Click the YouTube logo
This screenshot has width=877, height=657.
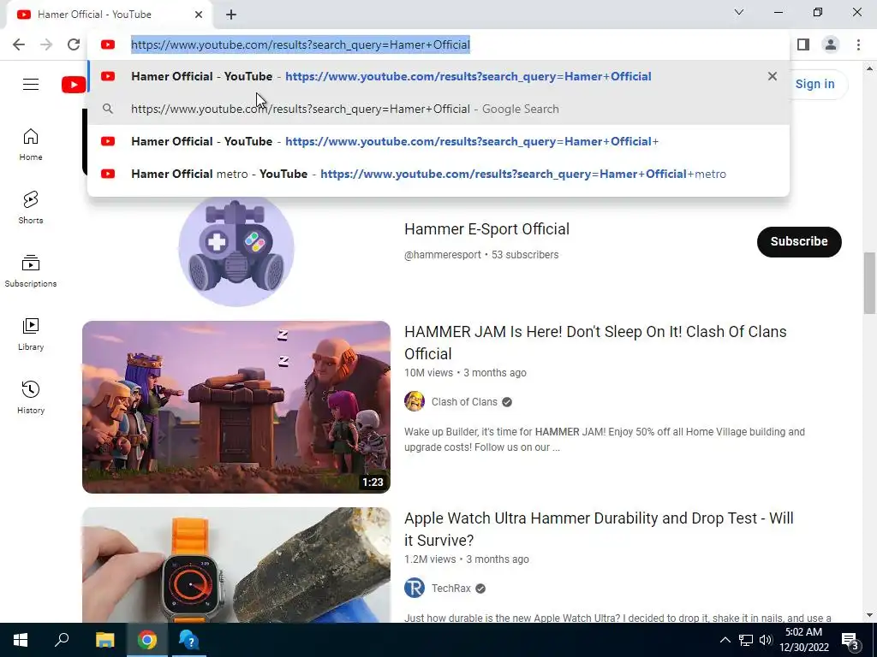[x=74, y=85]
